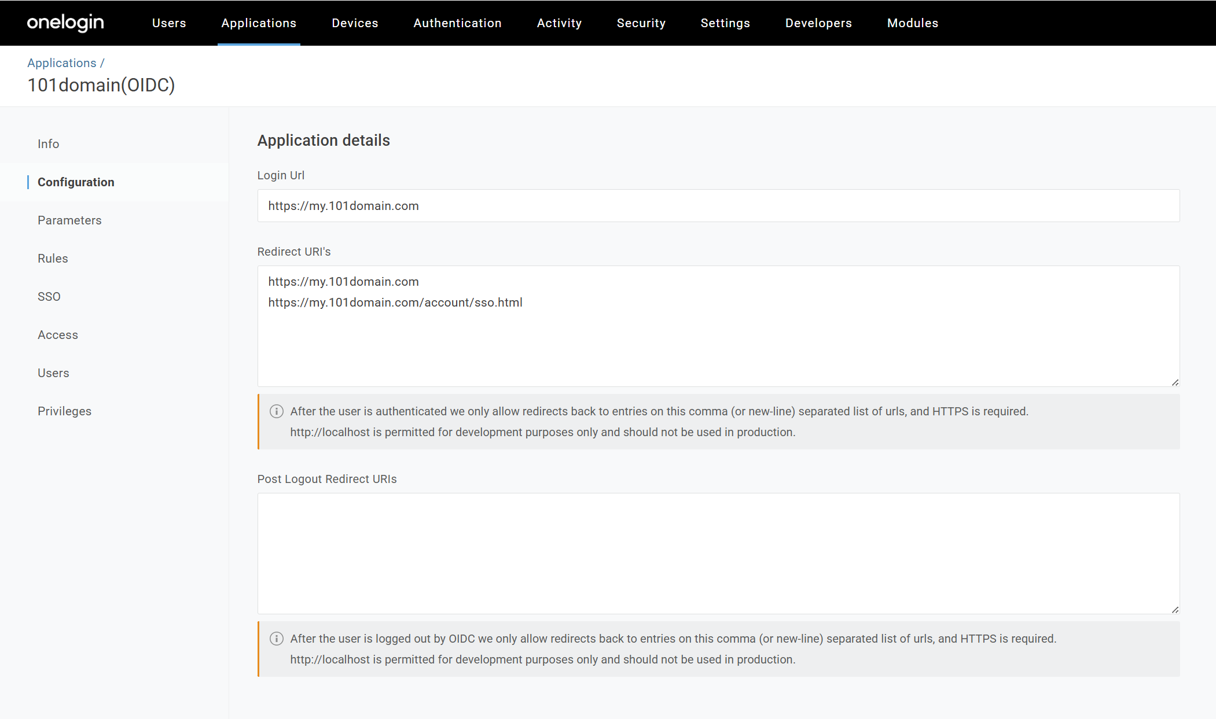Image resolution: width=1216 pixels, height=719 pixels.
Task: Open the Activity menu
Action: coord(559,23)
